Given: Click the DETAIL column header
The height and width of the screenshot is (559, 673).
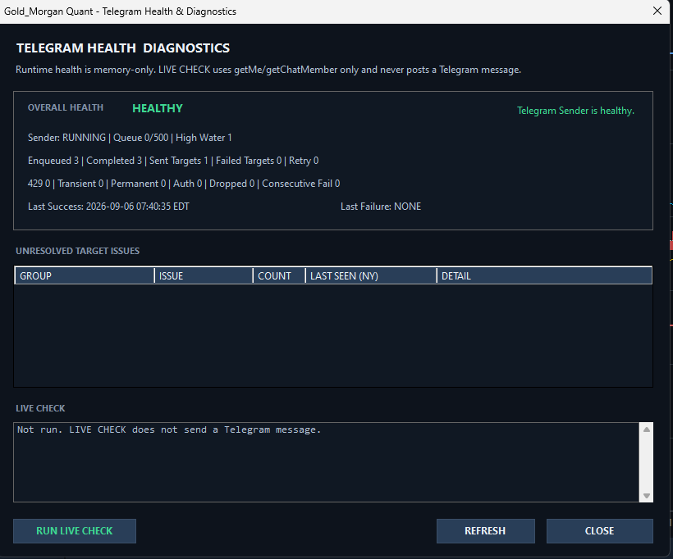Looking at the screenshot, I should pyautogui.click(x=544, y=275).
